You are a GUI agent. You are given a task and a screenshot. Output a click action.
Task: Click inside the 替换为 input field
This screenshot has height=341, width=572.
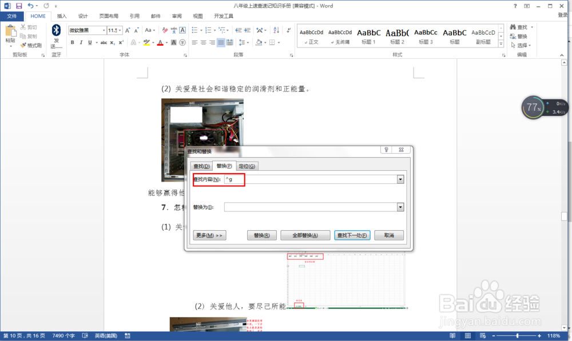pyautogui.click(x=309, y=207)
